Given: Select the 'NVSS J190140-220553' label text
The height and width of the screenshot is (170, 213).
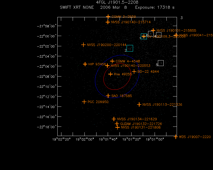Looking at the screenshot, I should 131,66.
